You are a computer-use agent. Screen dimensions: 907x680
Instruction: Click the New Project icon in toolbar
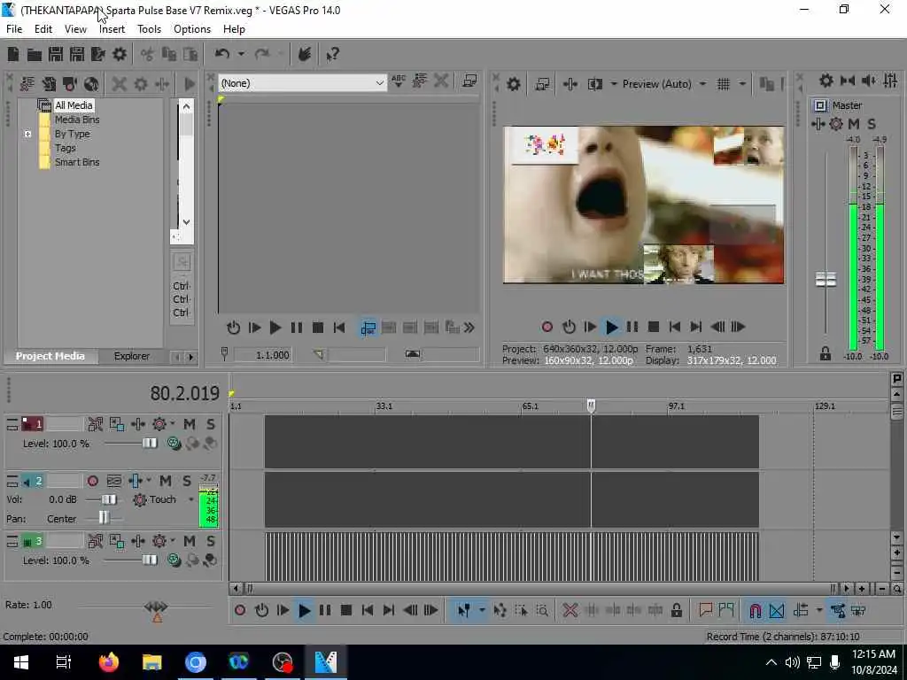tap(13, 54)
